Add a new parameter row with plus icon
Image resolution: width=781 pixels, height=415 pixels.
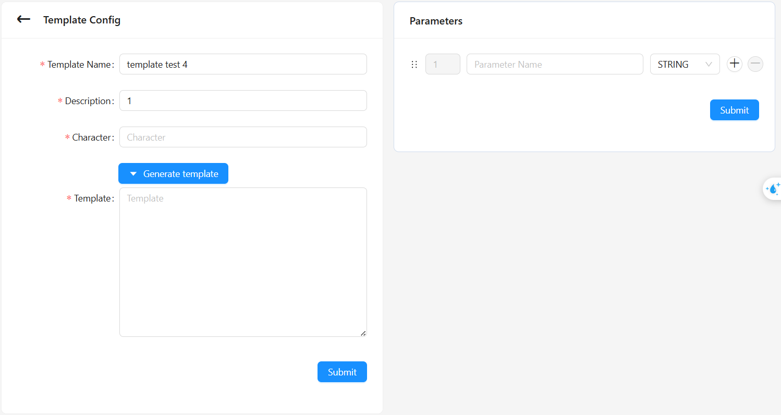(x=735, y=64)
